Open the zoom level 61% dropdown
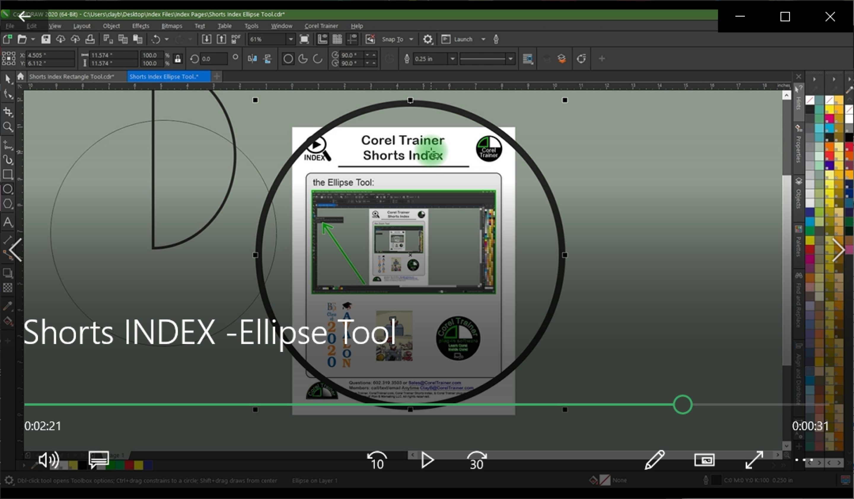854x499 pixels. coord(290,39)
